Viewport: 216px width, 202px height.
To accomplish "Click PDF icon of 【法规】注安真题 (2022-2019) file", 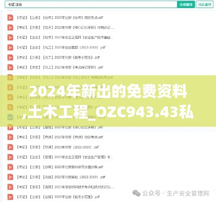I will pyautogui.click(x=10, y=177).
